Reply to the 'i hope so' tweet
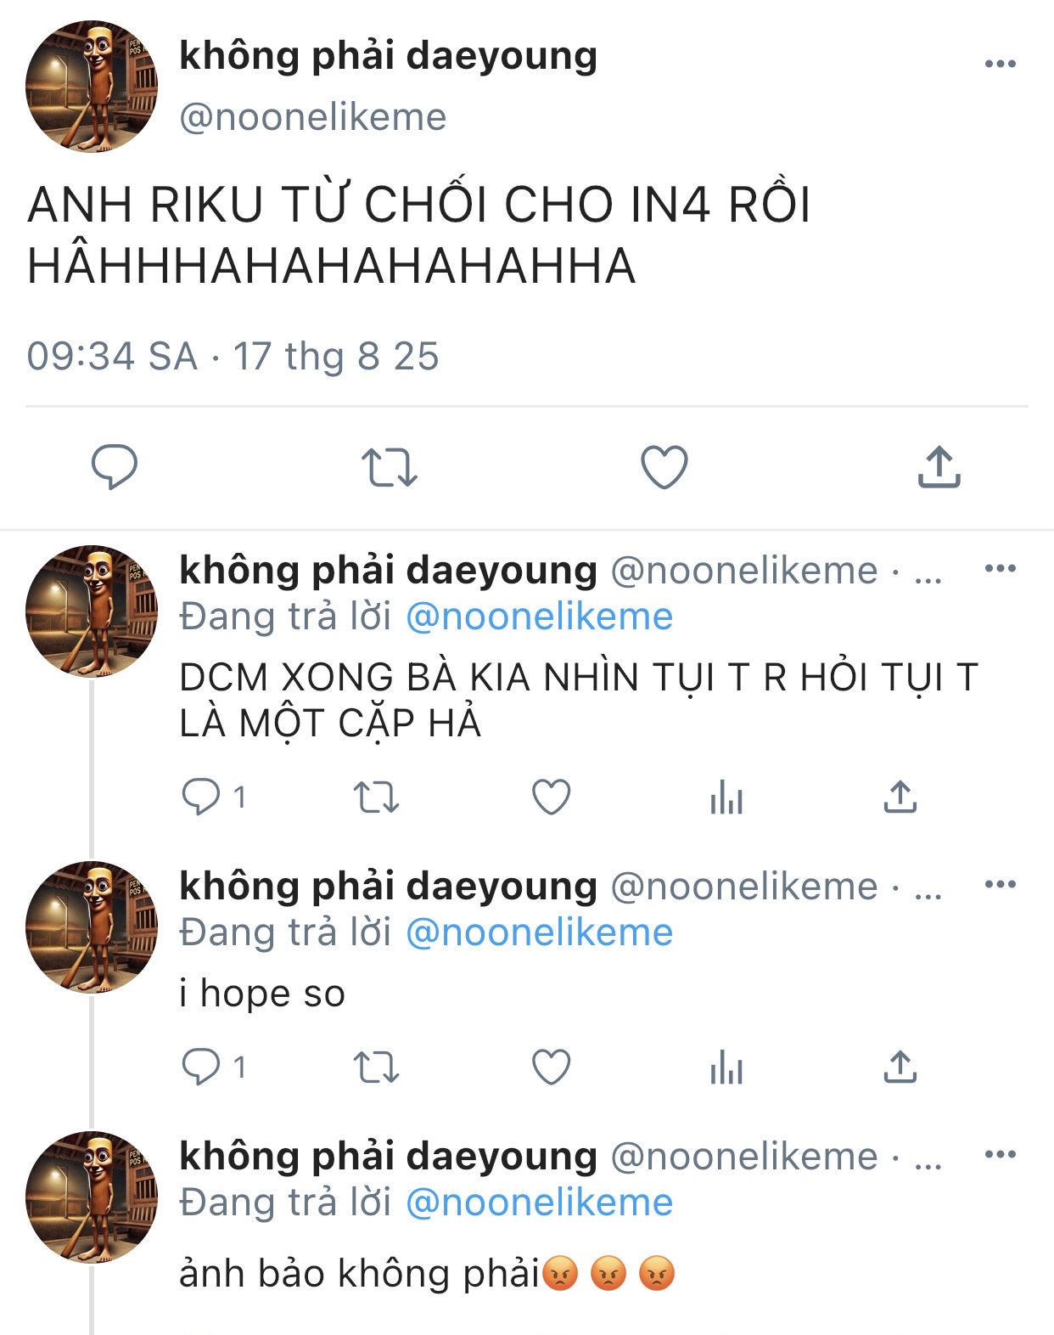 214,1067
